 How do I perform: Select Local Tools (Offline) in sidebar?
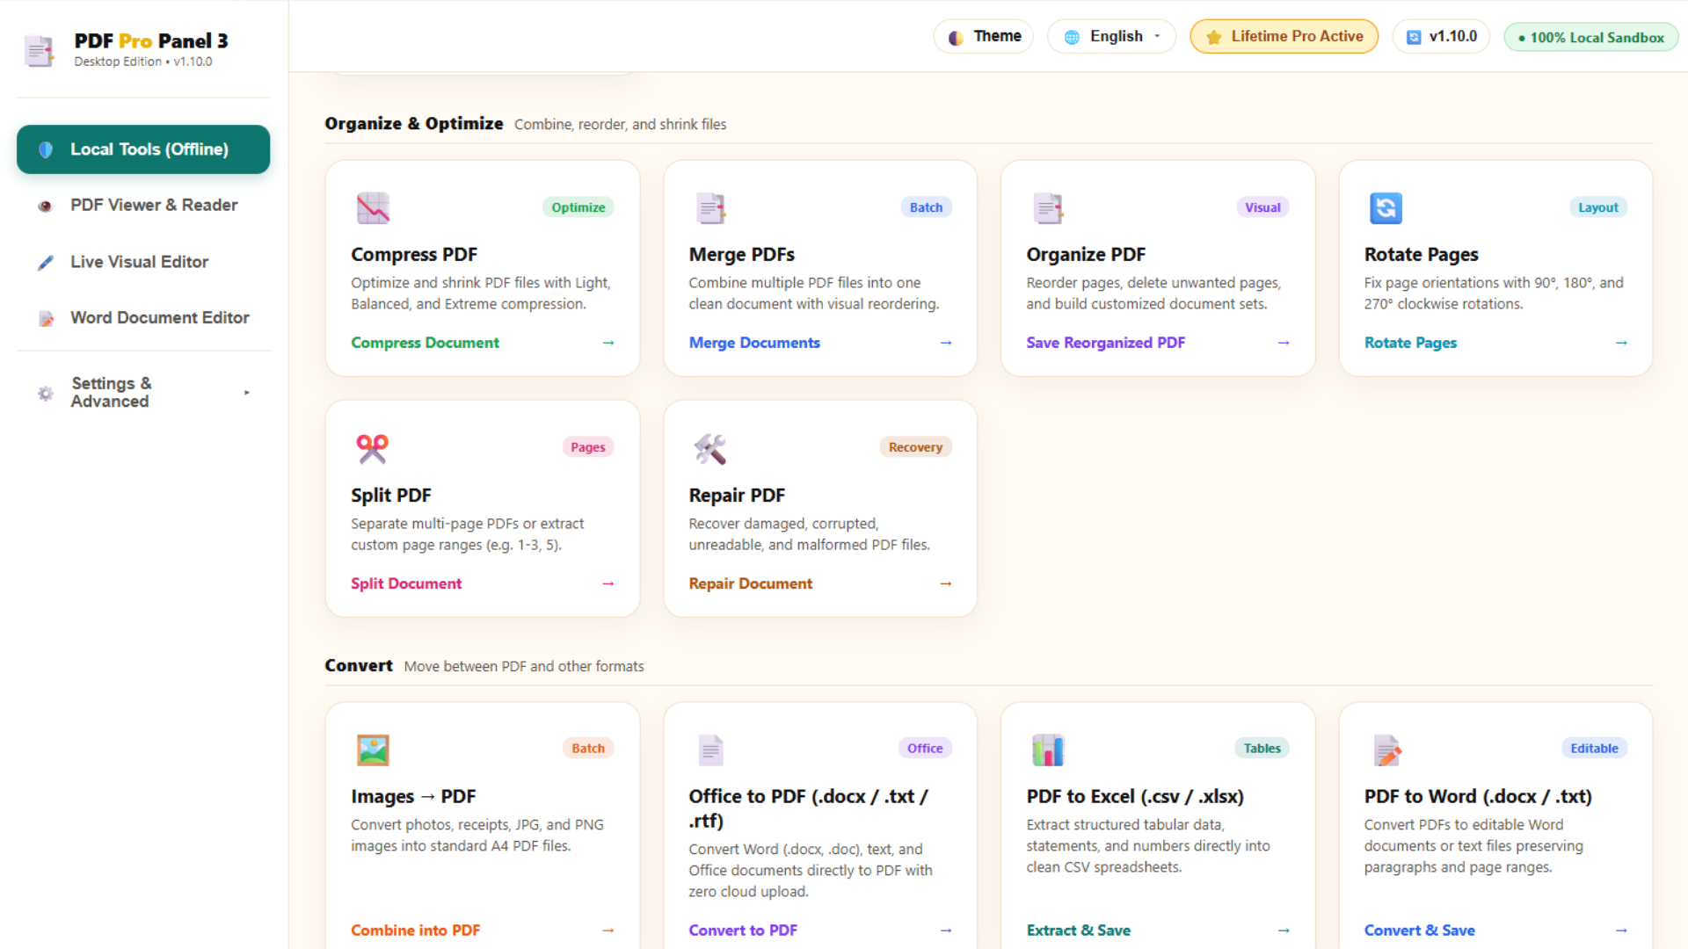coord(143,149)
